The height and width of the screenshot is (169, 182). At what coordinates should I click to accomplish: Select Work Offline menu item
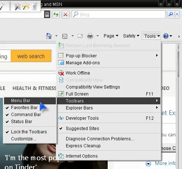(x=108, y=73)
